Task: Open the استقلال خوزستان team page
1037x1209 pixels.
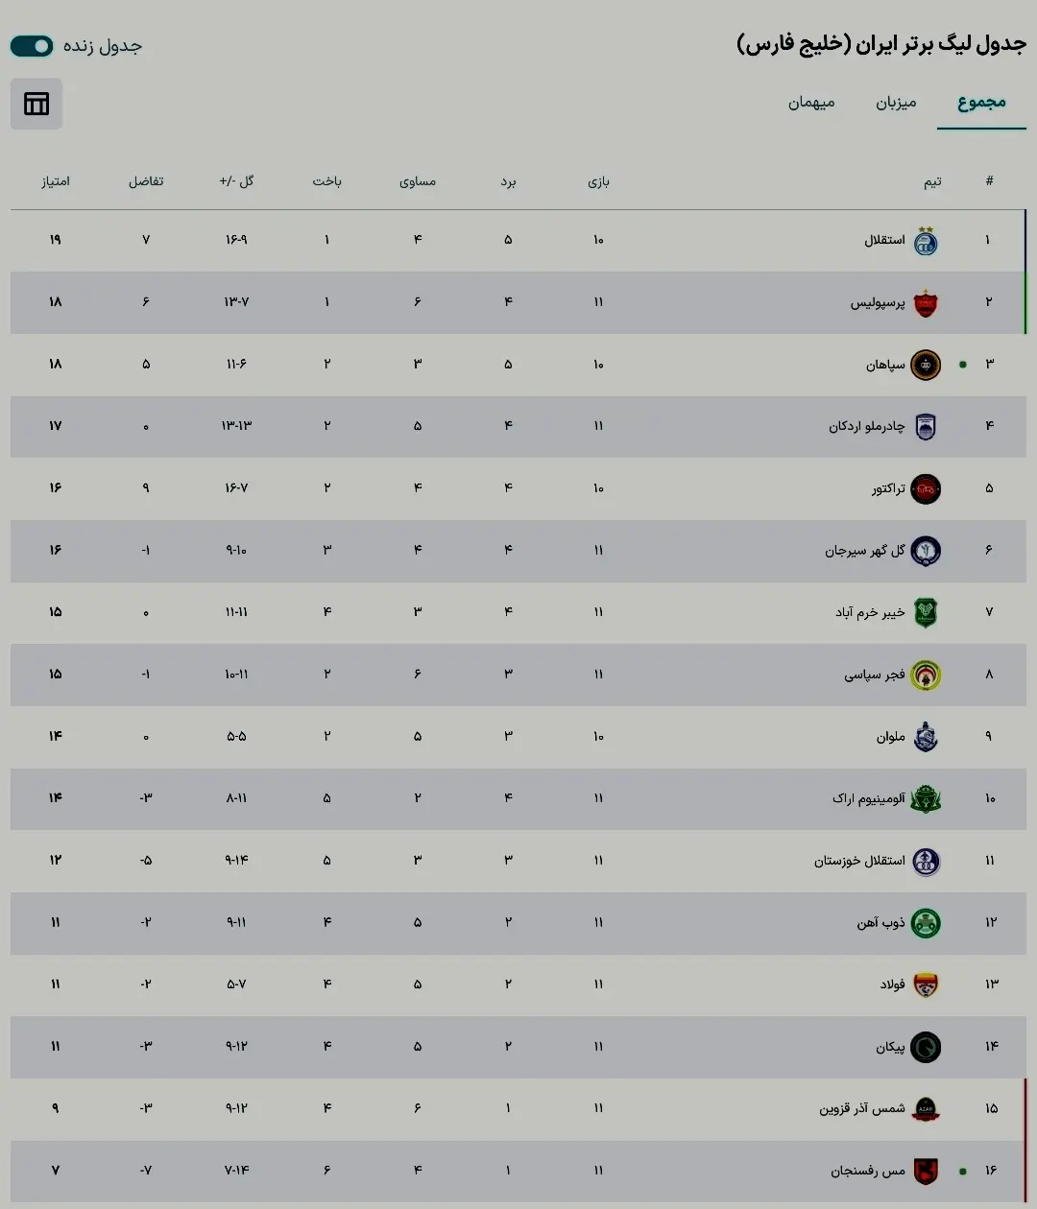Action: [859, 861]
